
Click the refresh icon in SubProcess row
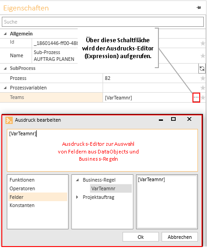point(202,69)
